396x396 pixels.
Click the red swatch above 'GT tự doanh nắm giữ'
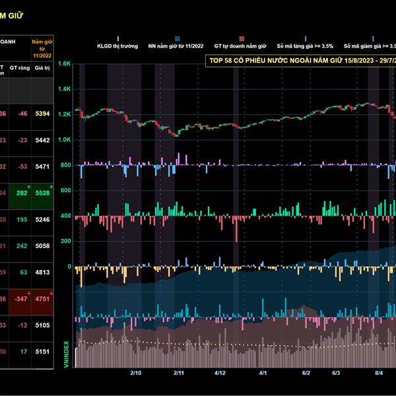click(242, 39)
